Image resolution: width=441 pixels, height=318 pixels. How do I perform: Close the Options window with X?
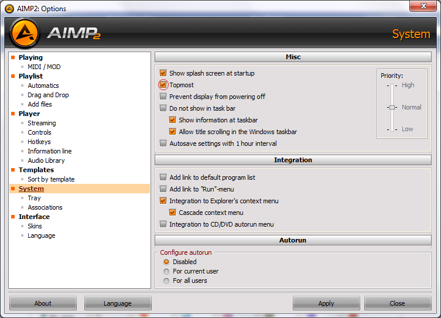click(x=423, y=6)
